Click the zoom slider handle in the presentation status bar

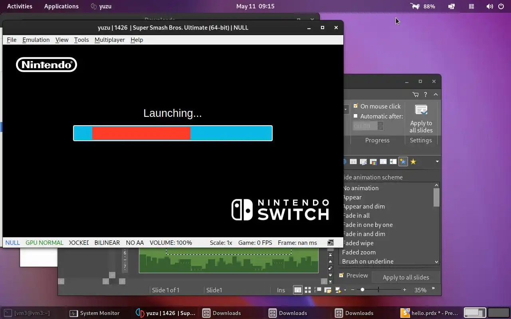click(x=362, y=290)
